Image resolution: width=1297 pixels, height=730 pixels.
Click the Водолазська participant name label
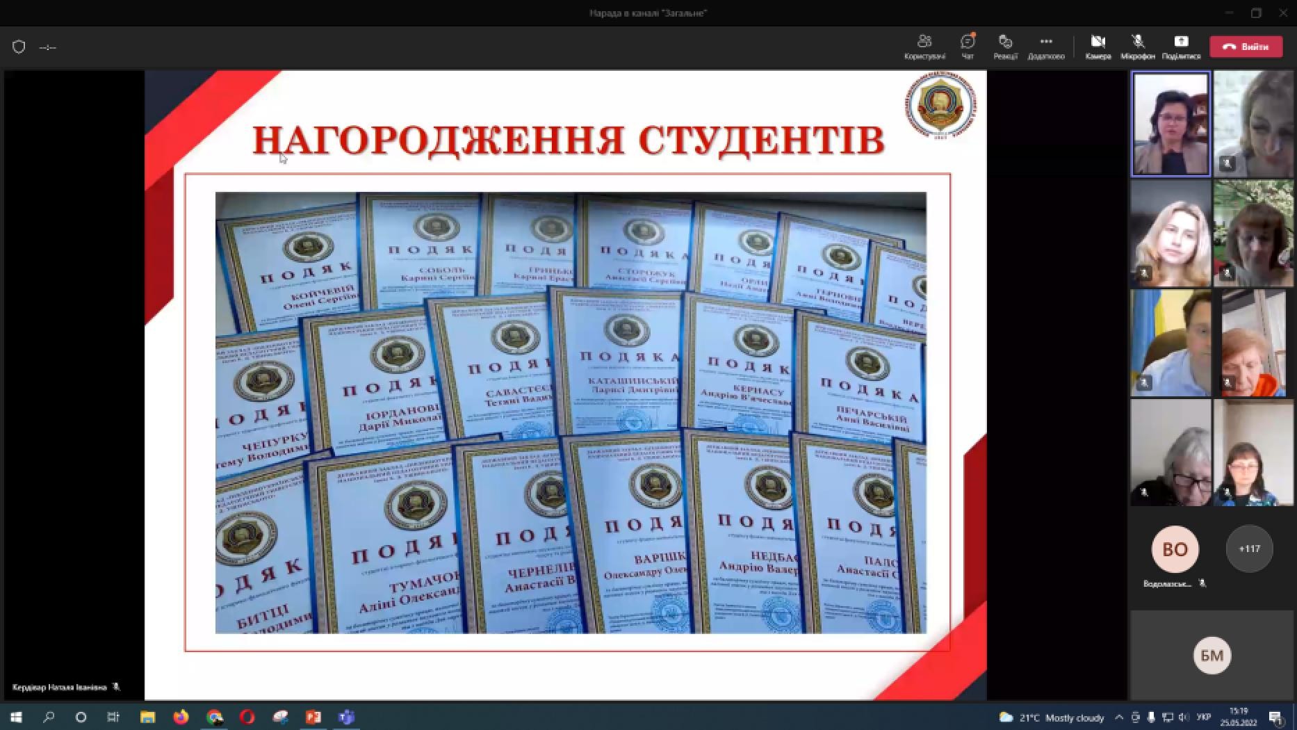click(1168, 584)
